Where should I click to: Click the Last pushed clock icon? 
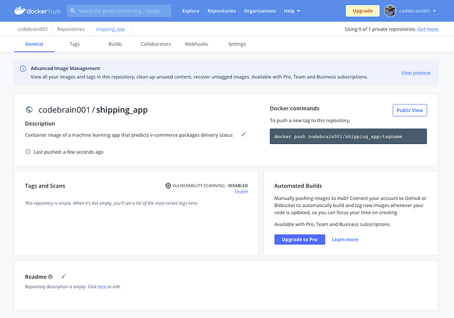pyautogui.click(x=28, y=151)
